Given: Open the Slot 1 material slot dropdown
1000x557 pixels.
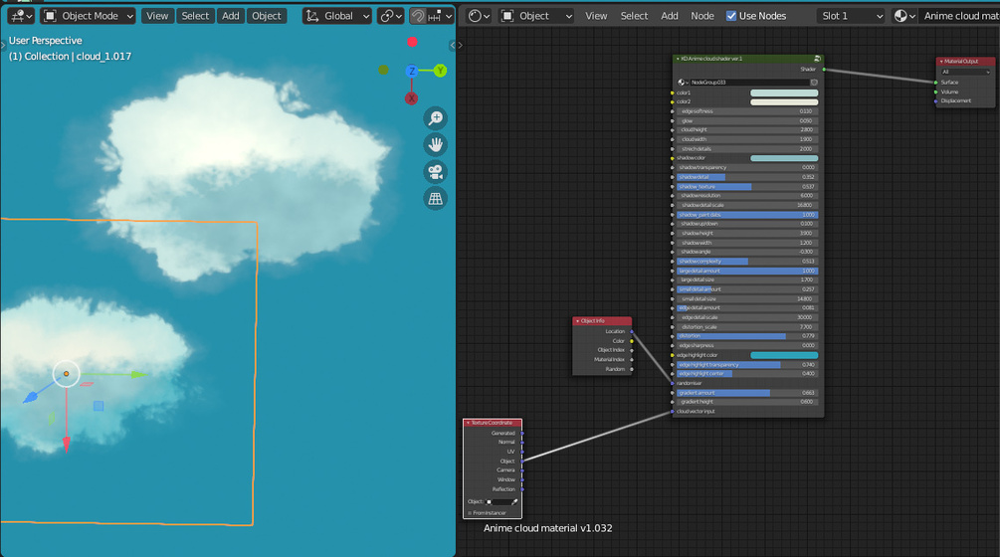Looking at the screenshot, I should pyautogui.click(x=851, y=16).
